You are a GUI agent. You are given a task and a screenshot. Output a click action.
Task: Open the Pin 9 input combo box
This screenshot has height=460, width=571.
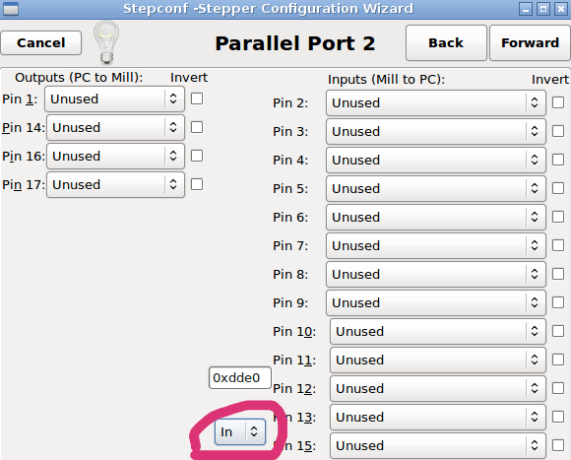[436, 302]
